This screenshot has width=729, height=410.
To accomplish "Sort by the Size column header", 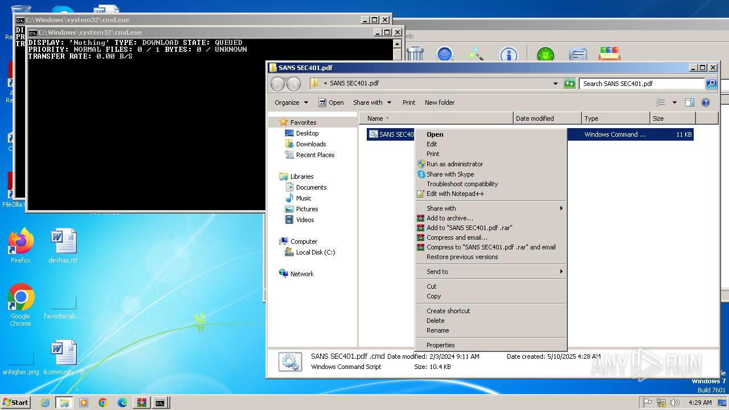I will pos(673,118).
